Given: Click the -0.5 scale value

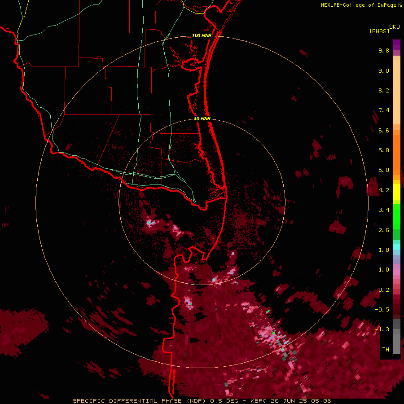Looking at the screenshot, I should 382,310.
